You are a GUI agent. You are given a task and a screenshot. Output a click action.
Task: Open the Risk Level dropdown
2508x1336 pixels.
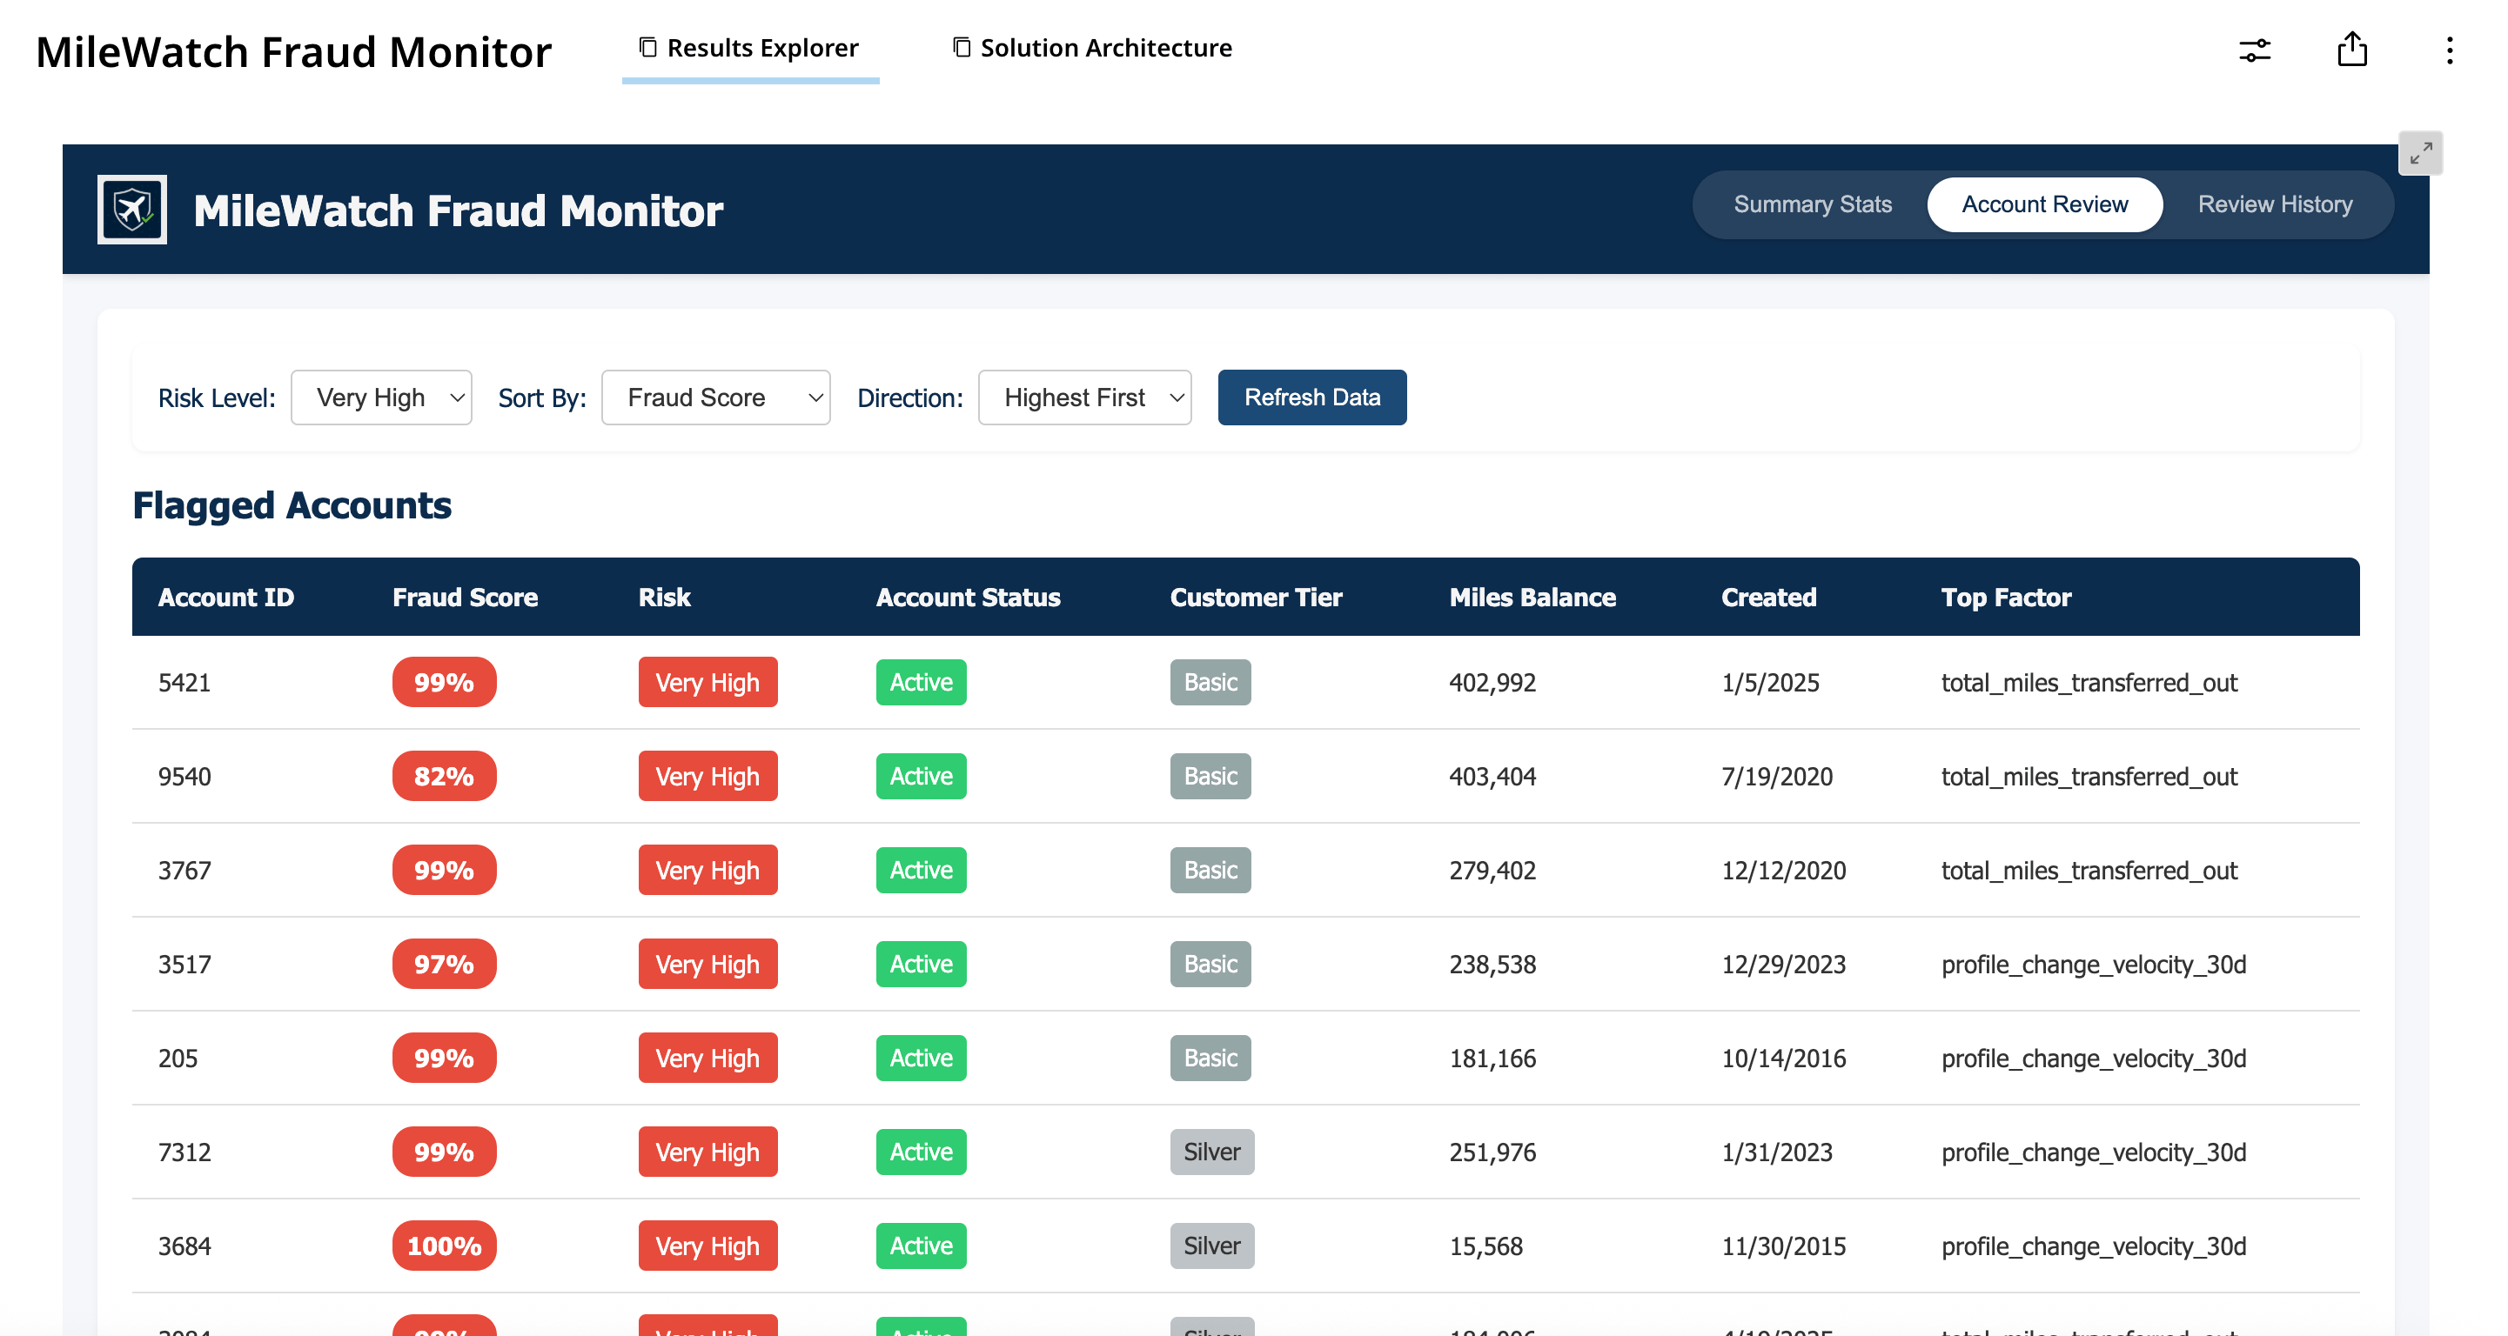click(x=380, y=397)
